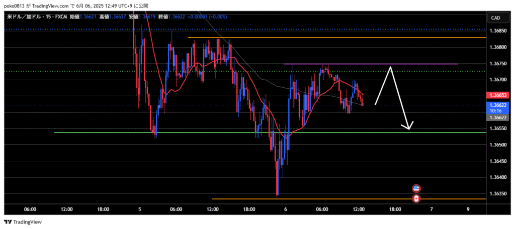Screen dimensions: 515x229
Task: Click the TradingView logo at bottom left
Action: click(23, 221)
